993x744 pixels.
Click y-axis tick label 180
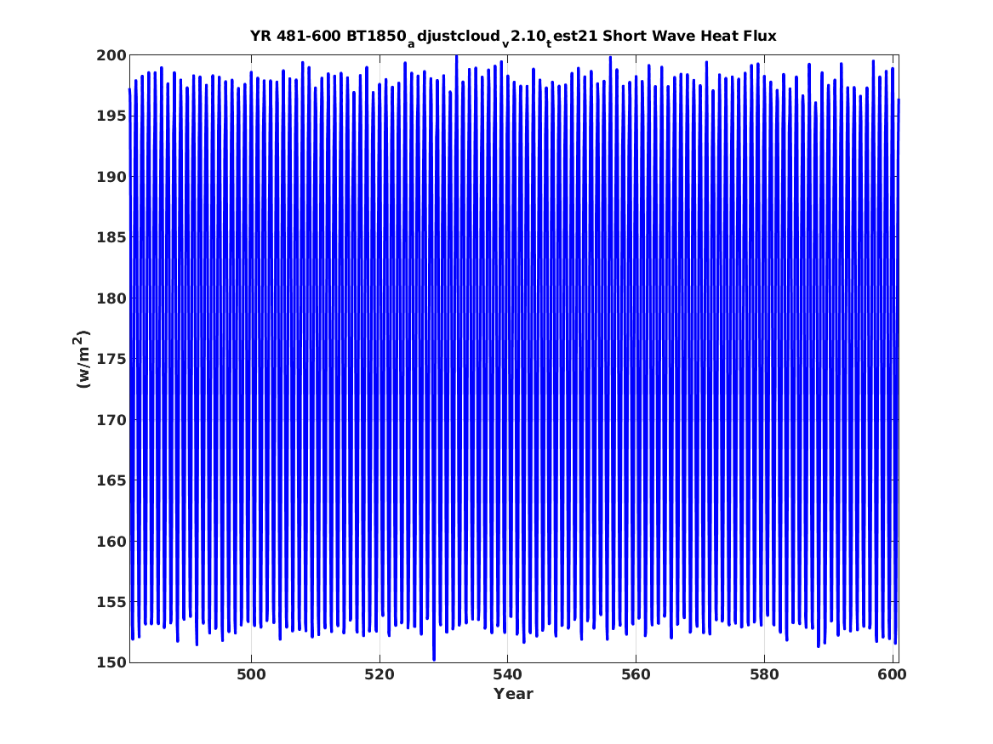point(111,298)
